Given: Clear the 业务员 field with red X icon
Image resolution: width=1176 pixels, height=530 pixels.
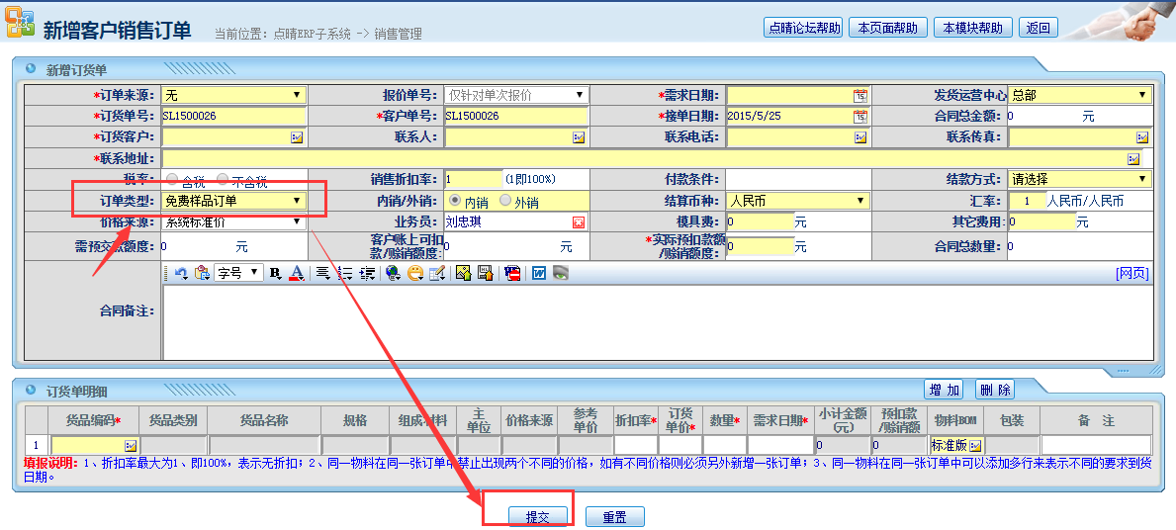Looking at the screenshot, I should point(579,222).
